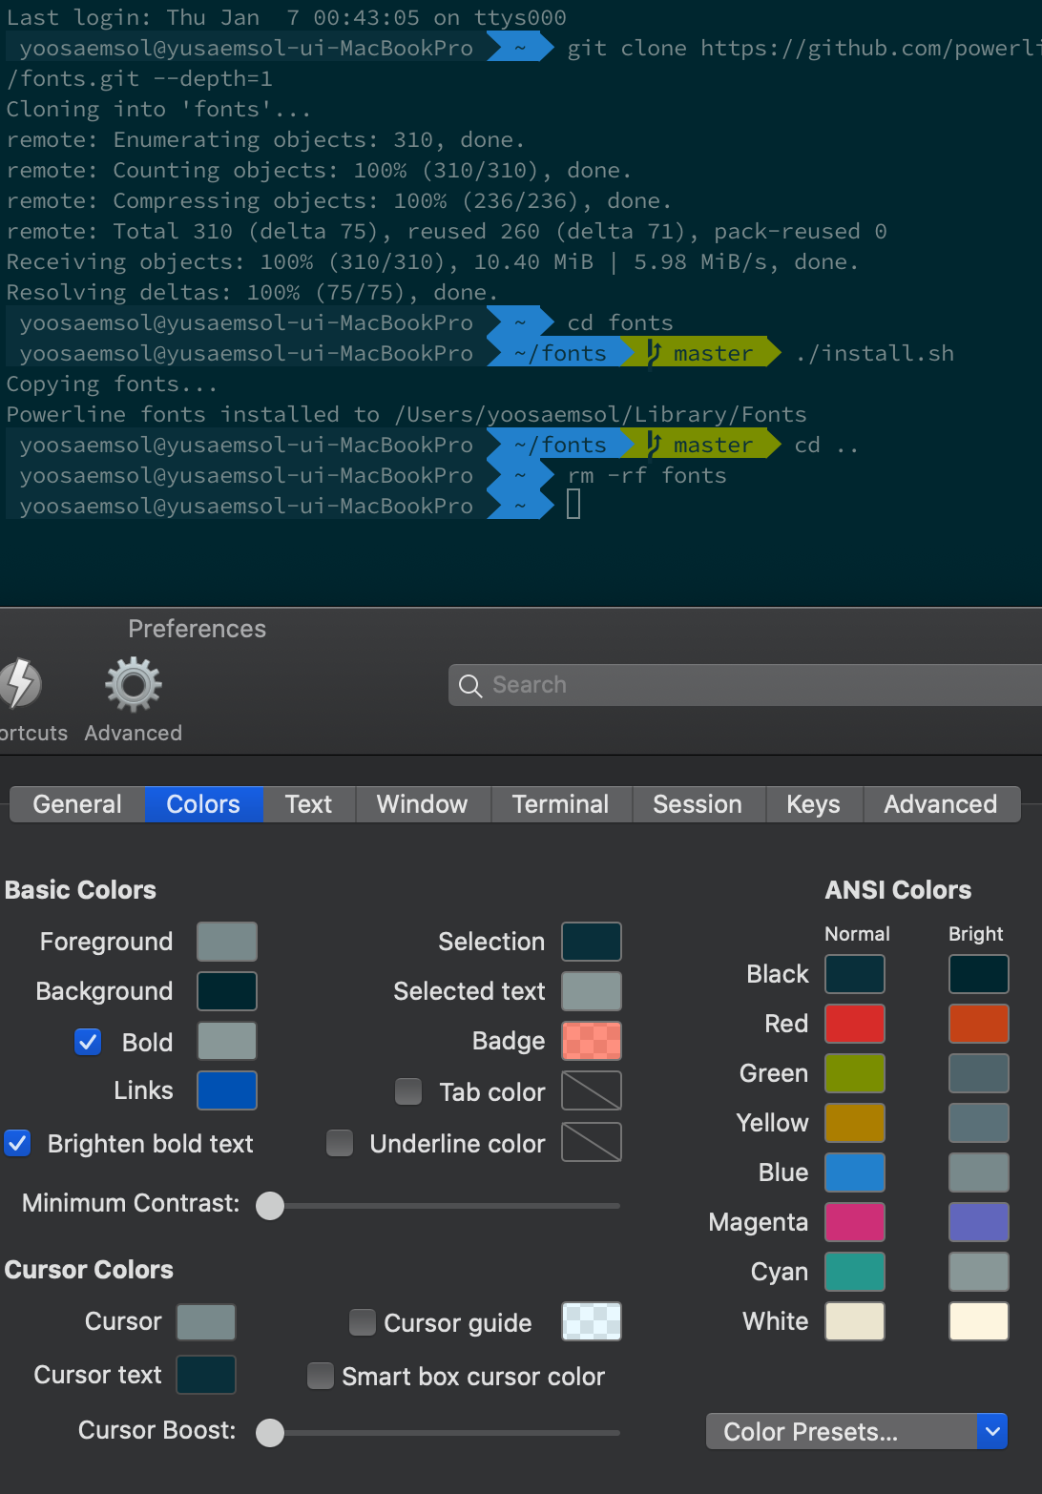Open the Terminal tab
The width and height of the screenshot is (1042, 1494).
[x=561, y=804]
